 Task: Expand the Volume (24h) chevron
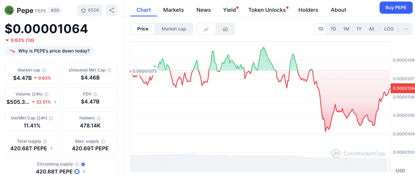pos(55,102)
